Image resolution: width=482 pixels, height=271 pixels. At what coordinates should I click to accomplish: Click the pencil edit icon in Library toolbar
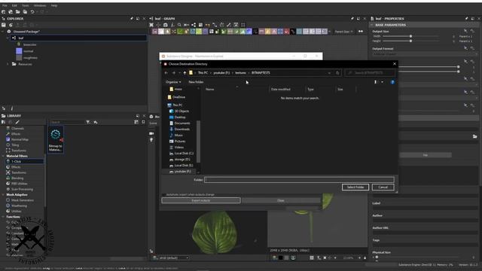click(x=17, y=122)
